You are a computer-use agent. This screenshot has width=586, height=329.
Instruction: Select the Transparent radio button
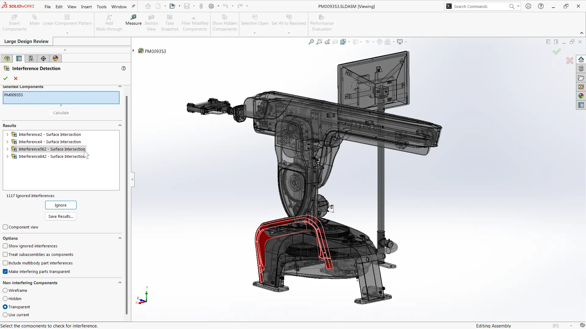[5, 306]
